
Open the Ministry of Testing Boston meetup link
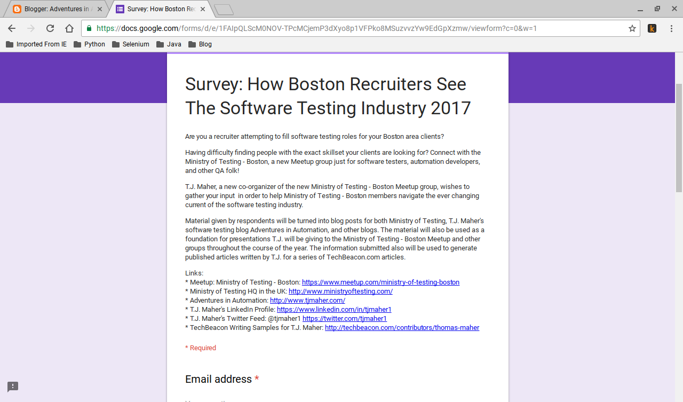(380, 282)
